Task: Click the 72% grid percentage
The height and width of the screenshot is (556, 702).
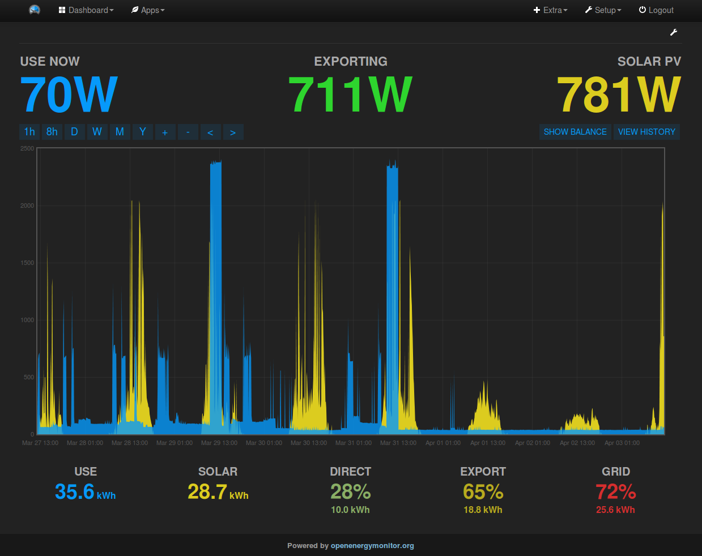Action: click(x=615, y=491)
